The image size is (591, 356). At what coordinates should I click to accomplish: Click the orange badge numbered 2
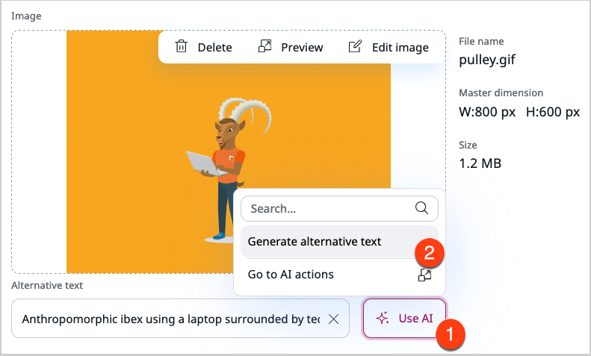coord(430,252)
